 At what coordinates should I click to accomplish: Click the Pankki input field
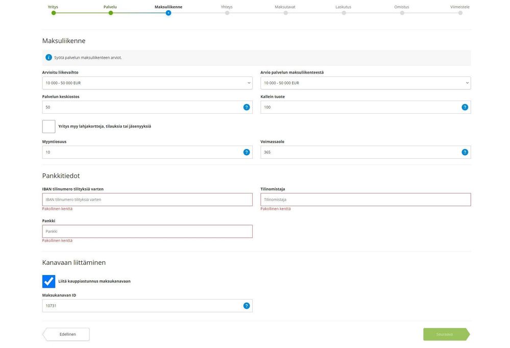pyautogui.click(x=148, y=232)
